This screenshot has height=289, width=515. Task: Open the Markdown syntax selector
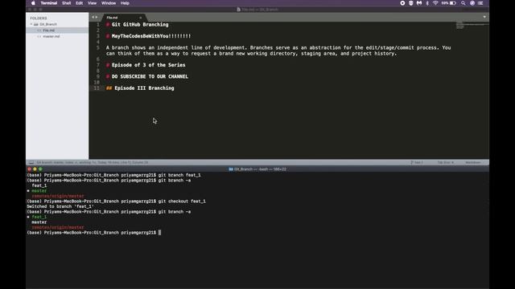pos(473,162)
